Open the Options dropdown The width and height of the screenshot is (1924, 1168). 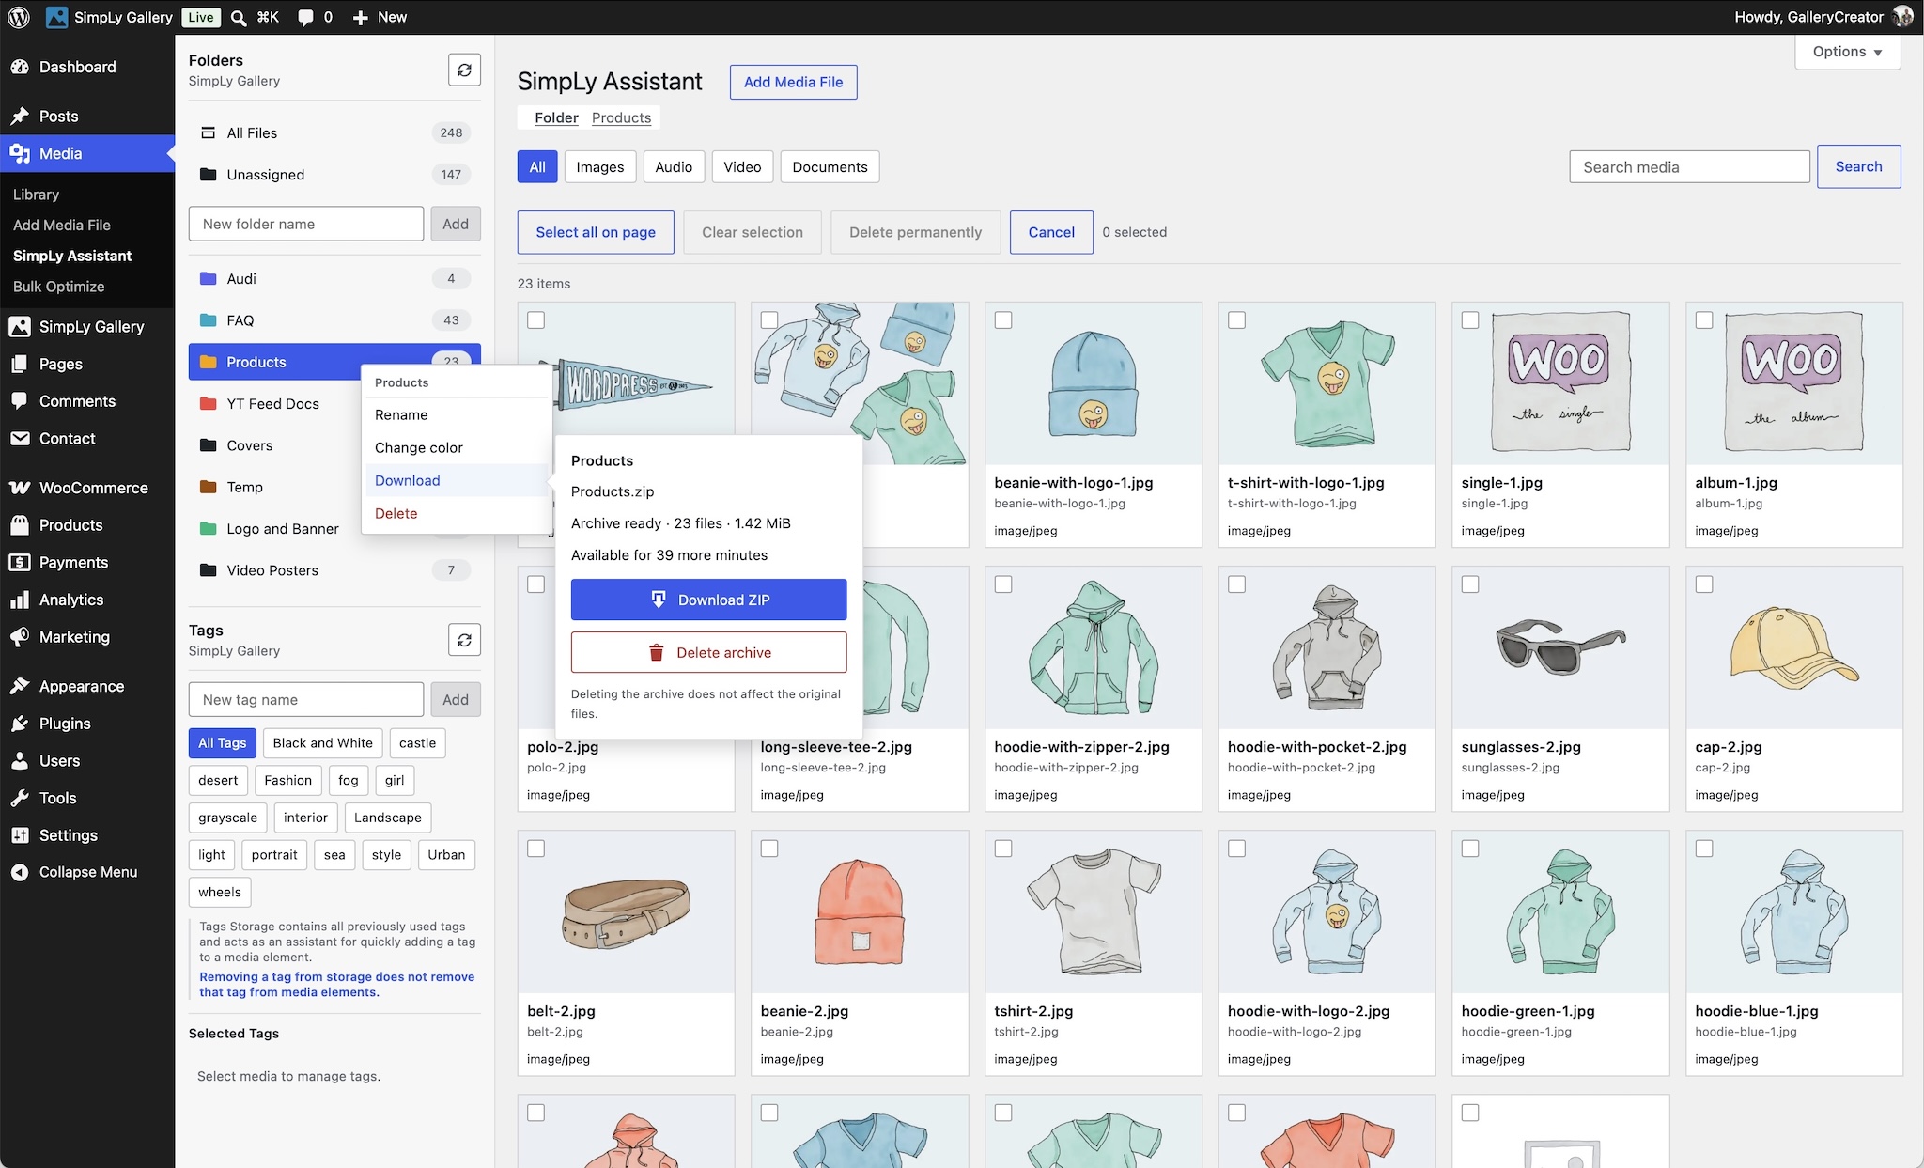coord(1847,52)
